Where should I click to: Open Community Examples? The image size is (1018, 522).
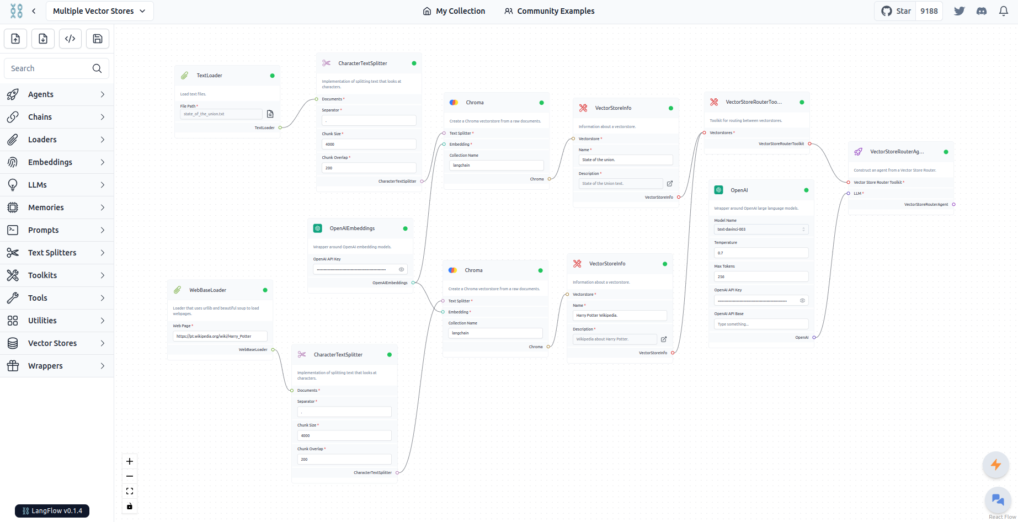[x=550, y=11]
